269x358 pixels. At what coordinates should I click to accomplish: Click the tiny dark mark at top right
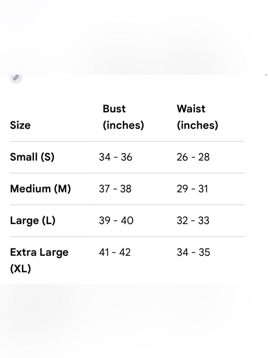[x=266, y=75]
